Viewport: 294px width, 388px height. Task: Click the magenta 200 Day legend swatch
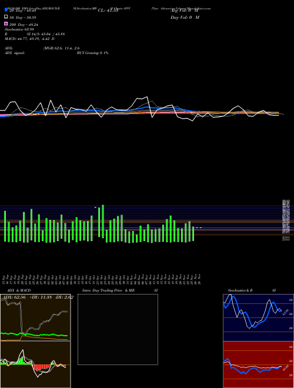coord(6,24)
